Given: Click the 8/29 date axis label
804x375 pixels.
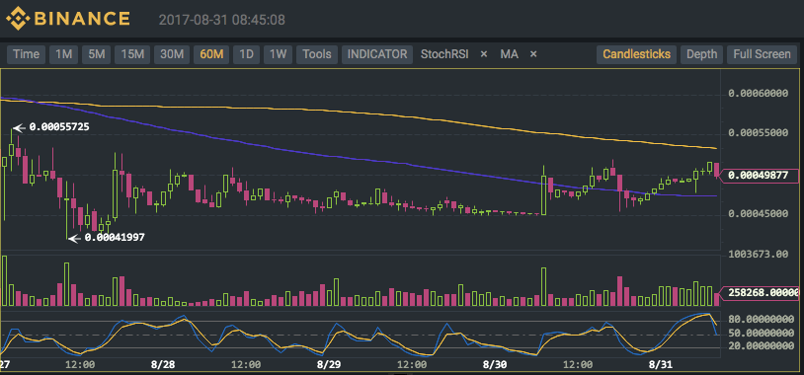Looking at the screenshot, I should [x=328, y=365].
